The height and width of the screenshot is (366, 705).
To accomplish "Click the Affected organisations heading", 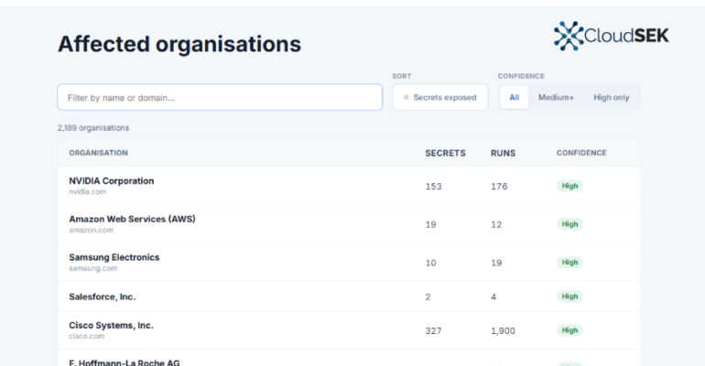I will coord(179,44).
